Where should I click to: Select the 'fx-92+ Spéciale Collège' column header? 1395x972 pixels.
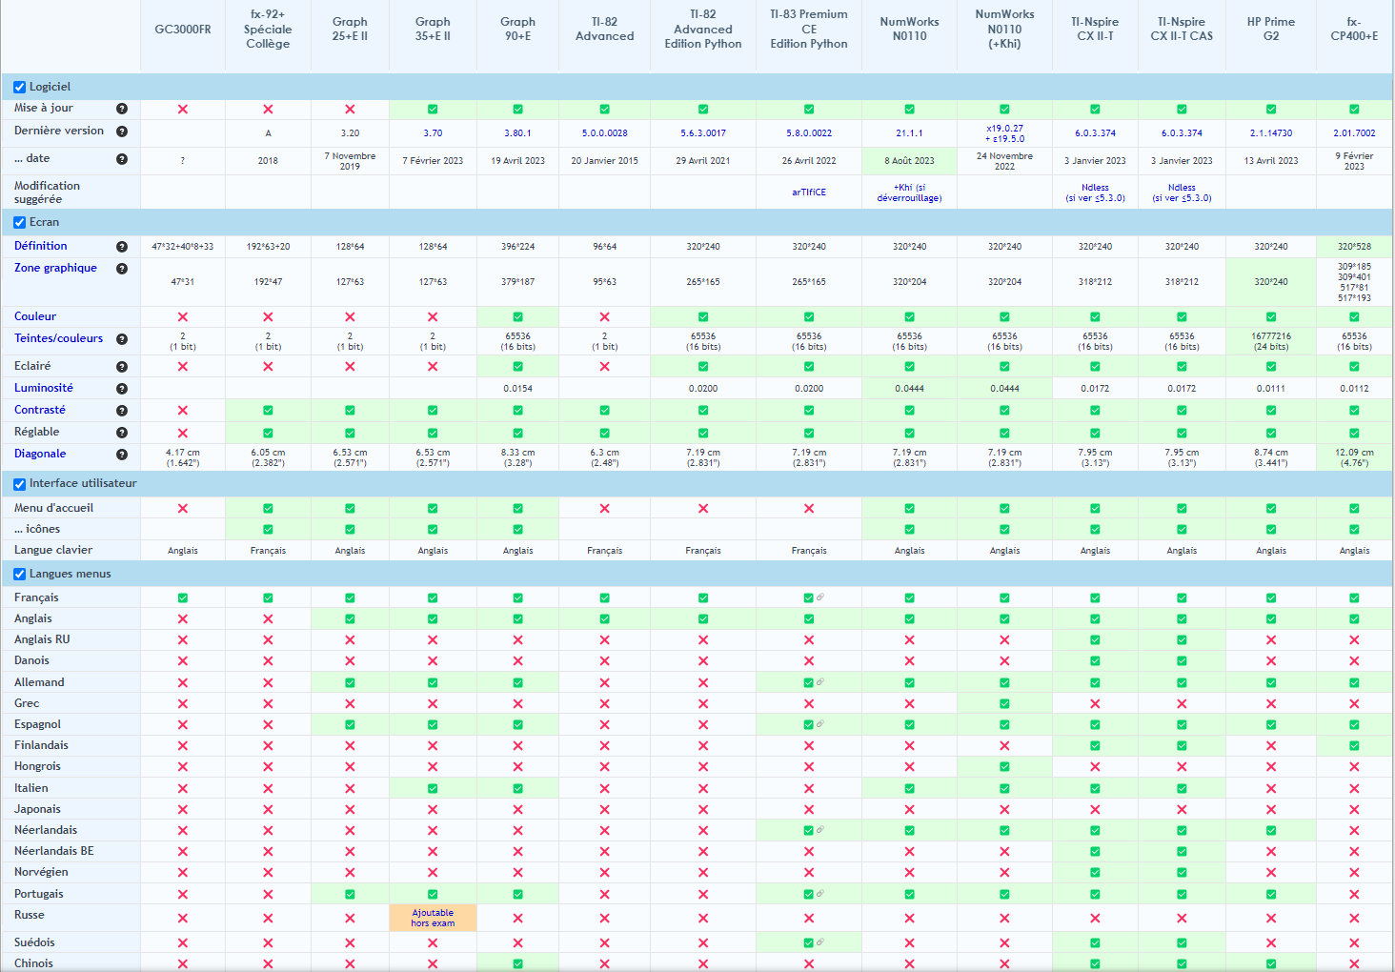268,30
